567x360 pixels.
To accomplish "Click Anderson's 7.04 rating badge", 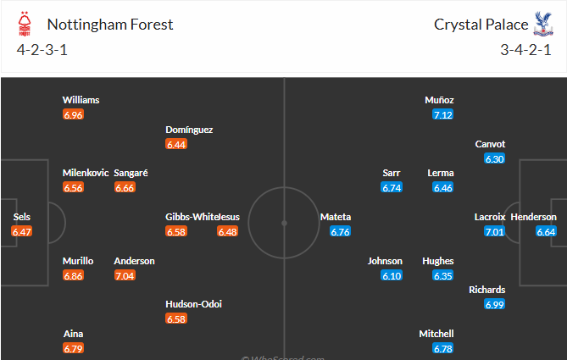I will (x=125, y=275).
